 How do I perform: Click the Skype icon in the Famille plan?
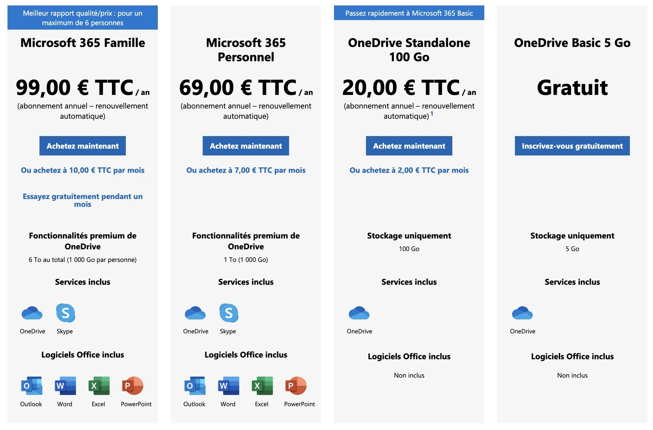[x=65, y=313]
